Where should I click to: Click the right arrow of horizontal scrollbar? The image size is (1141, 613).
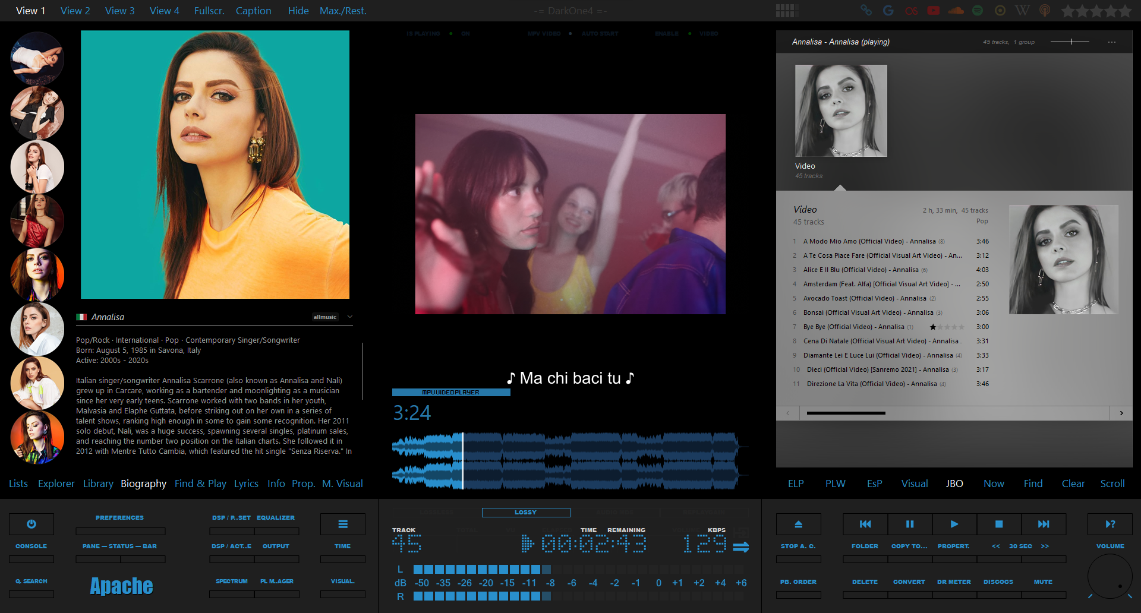(x=1121, y=413)
